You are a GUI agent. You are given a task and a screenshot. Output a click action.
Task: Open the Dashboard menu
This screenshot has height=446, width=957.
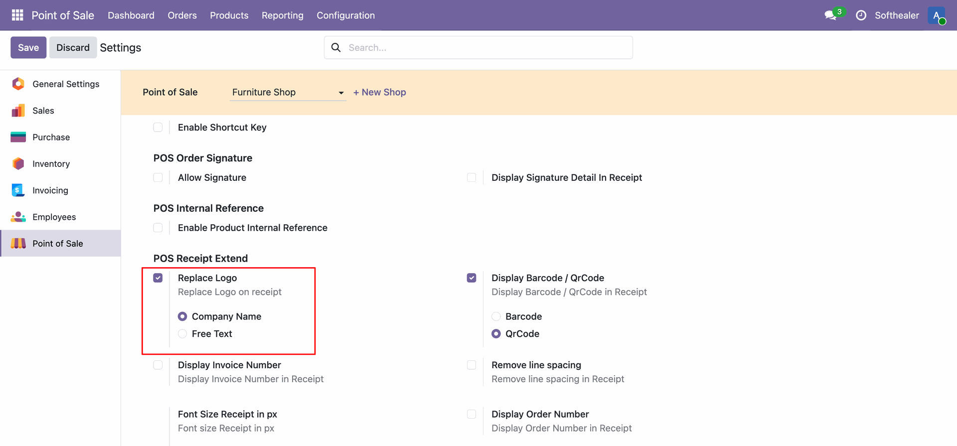131,15
